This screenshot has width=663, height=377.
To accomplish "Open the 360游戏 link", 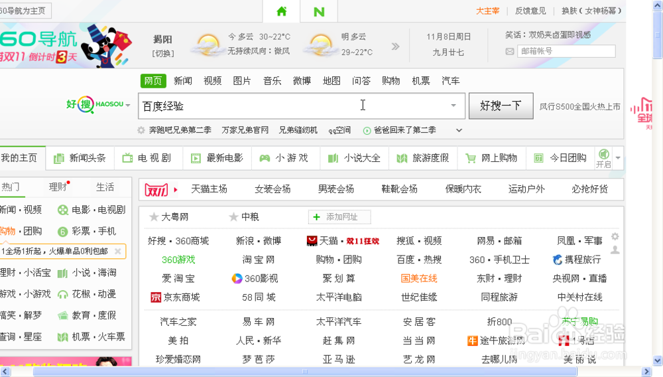I will [x=178, y=260].
